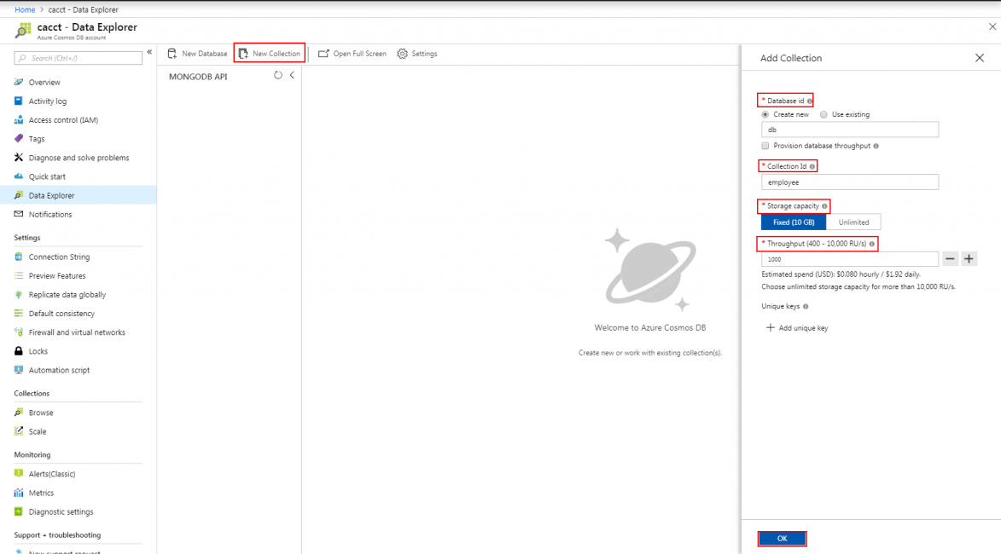Click the Diagnostic settings icon
1001x554 pixels.
coord(19,511)
